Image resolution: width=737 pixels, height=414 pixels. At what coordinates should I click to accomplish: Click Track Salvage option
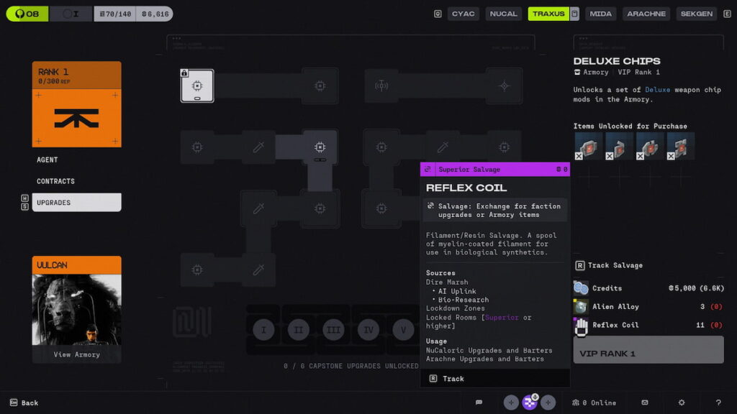pyautogui.click(x=615, y=265)
